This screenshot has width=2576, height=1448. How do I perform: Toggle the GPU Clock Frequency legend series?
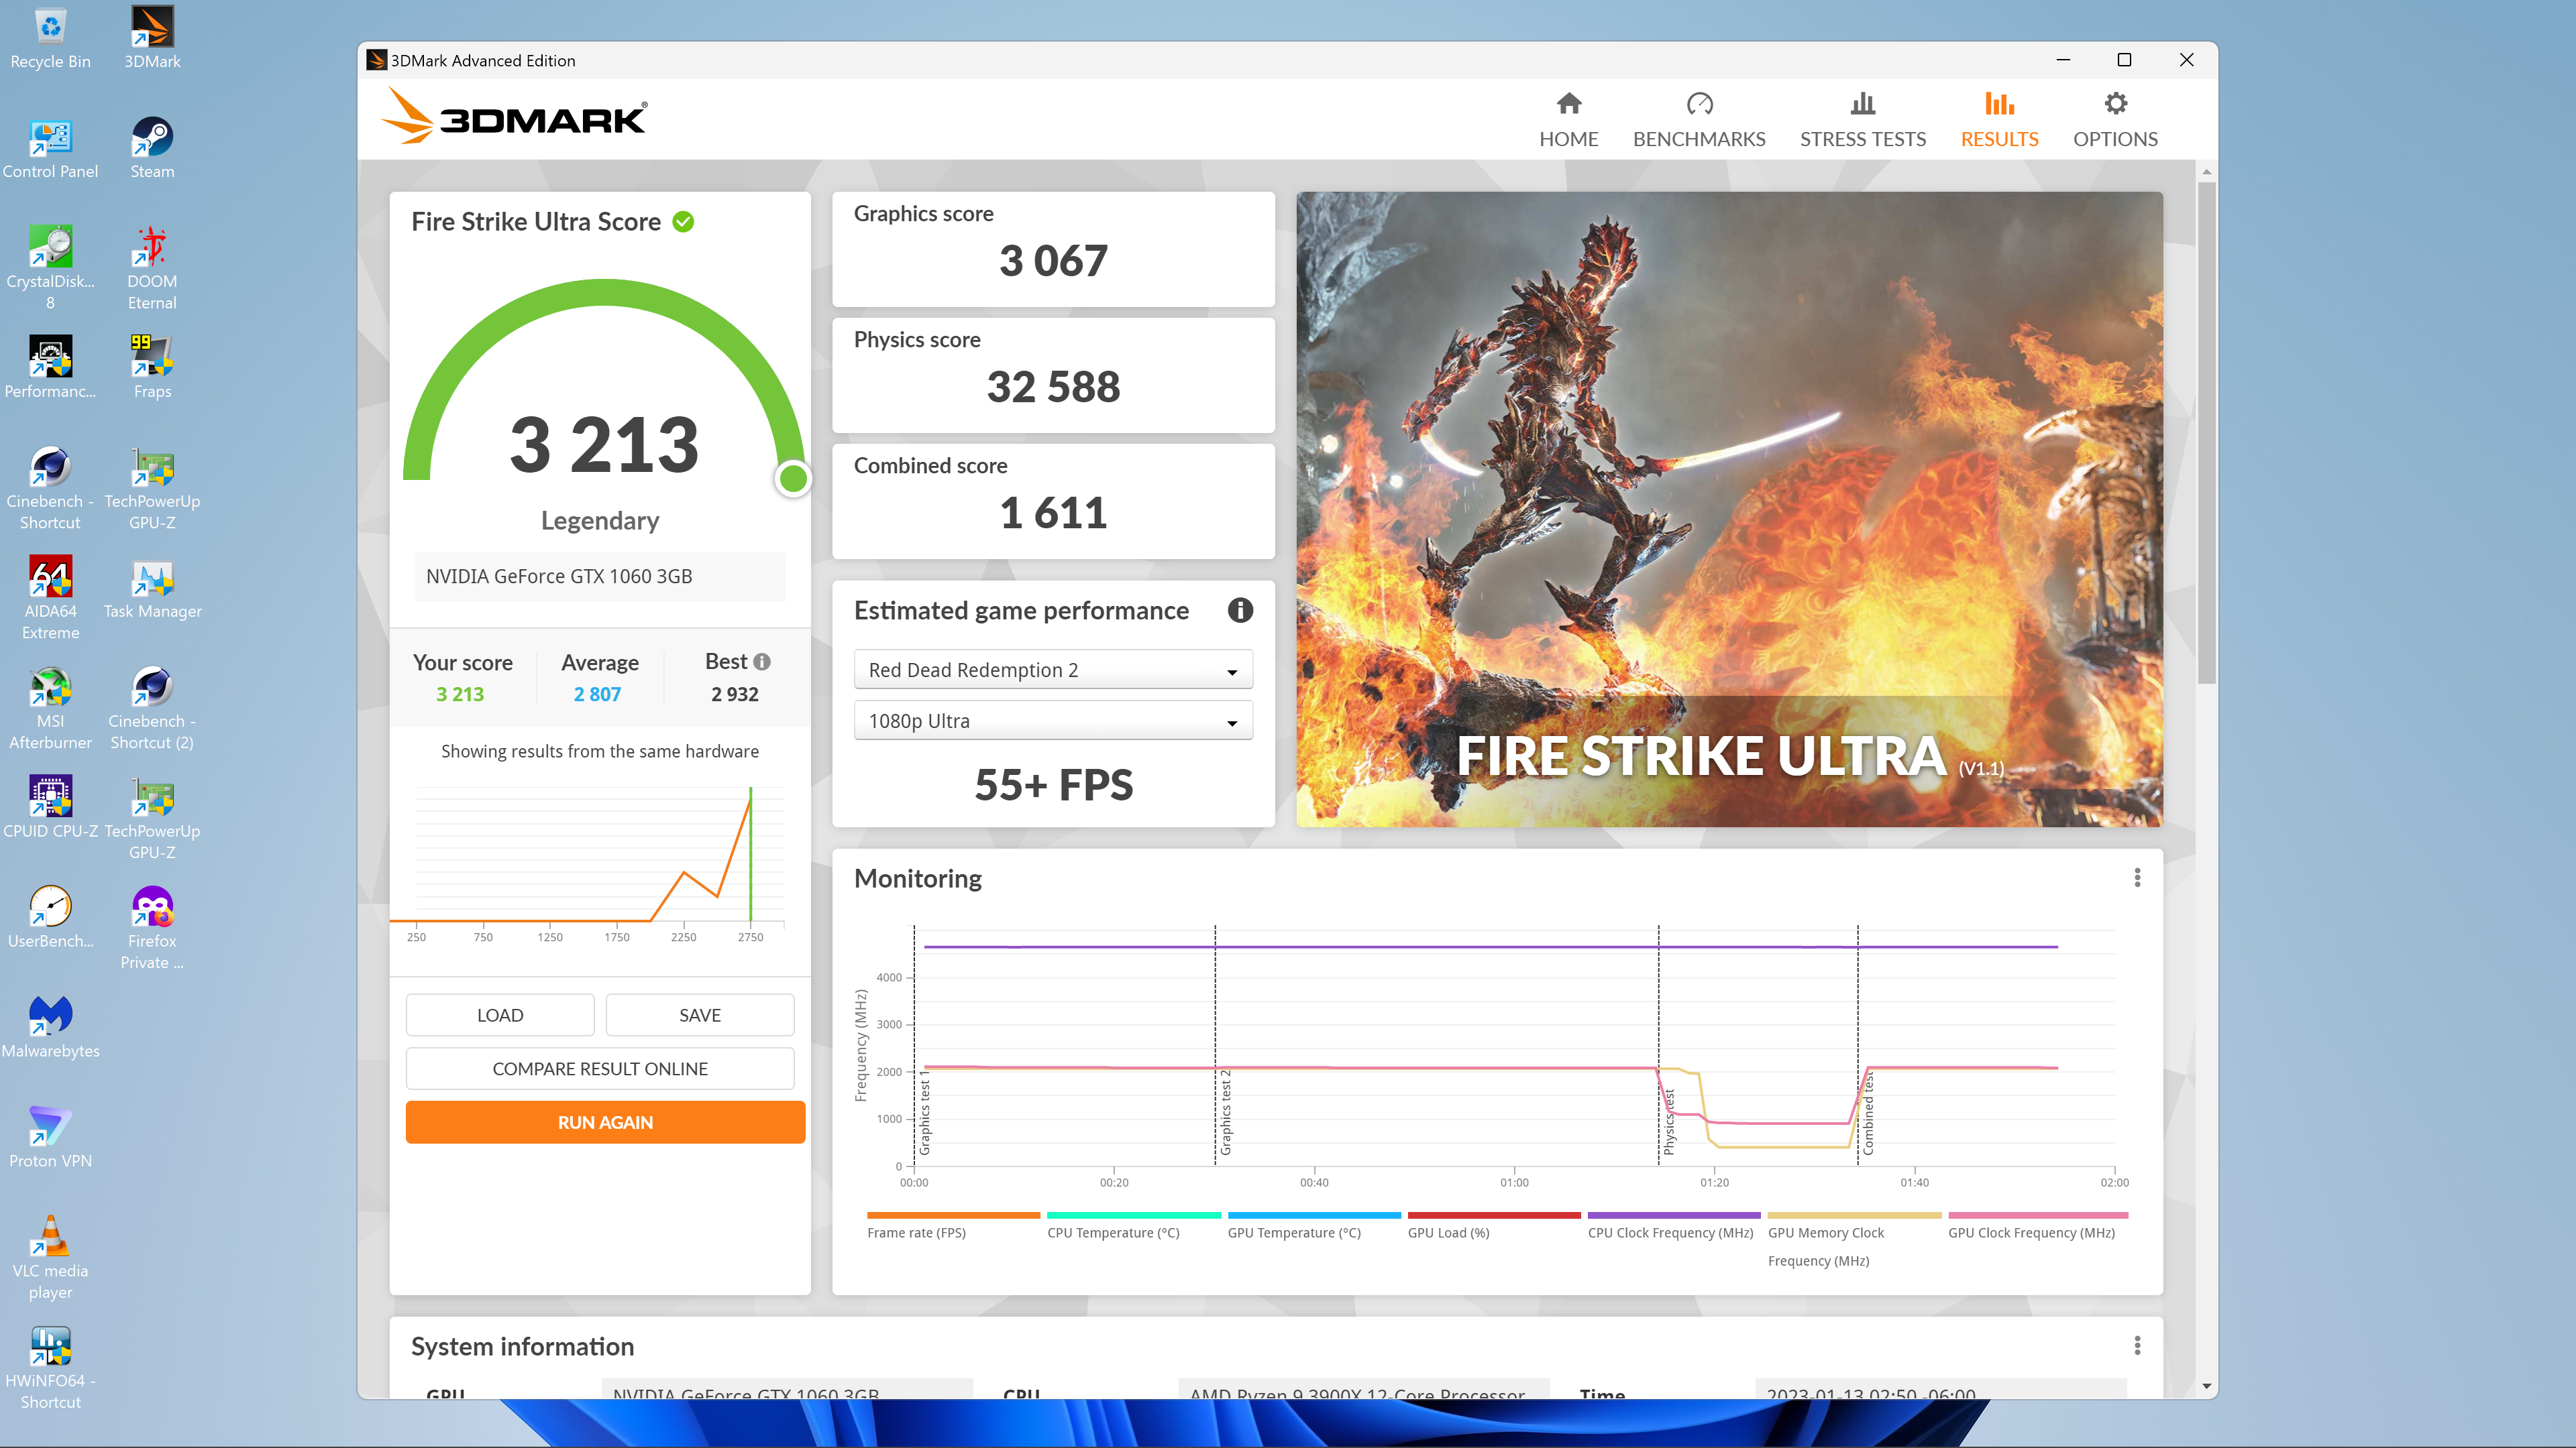[x=2037, y=1226]
